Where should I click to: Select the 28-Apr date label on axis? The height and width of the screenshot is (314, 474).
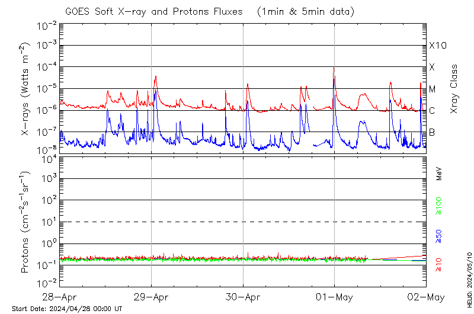(60, 296)
